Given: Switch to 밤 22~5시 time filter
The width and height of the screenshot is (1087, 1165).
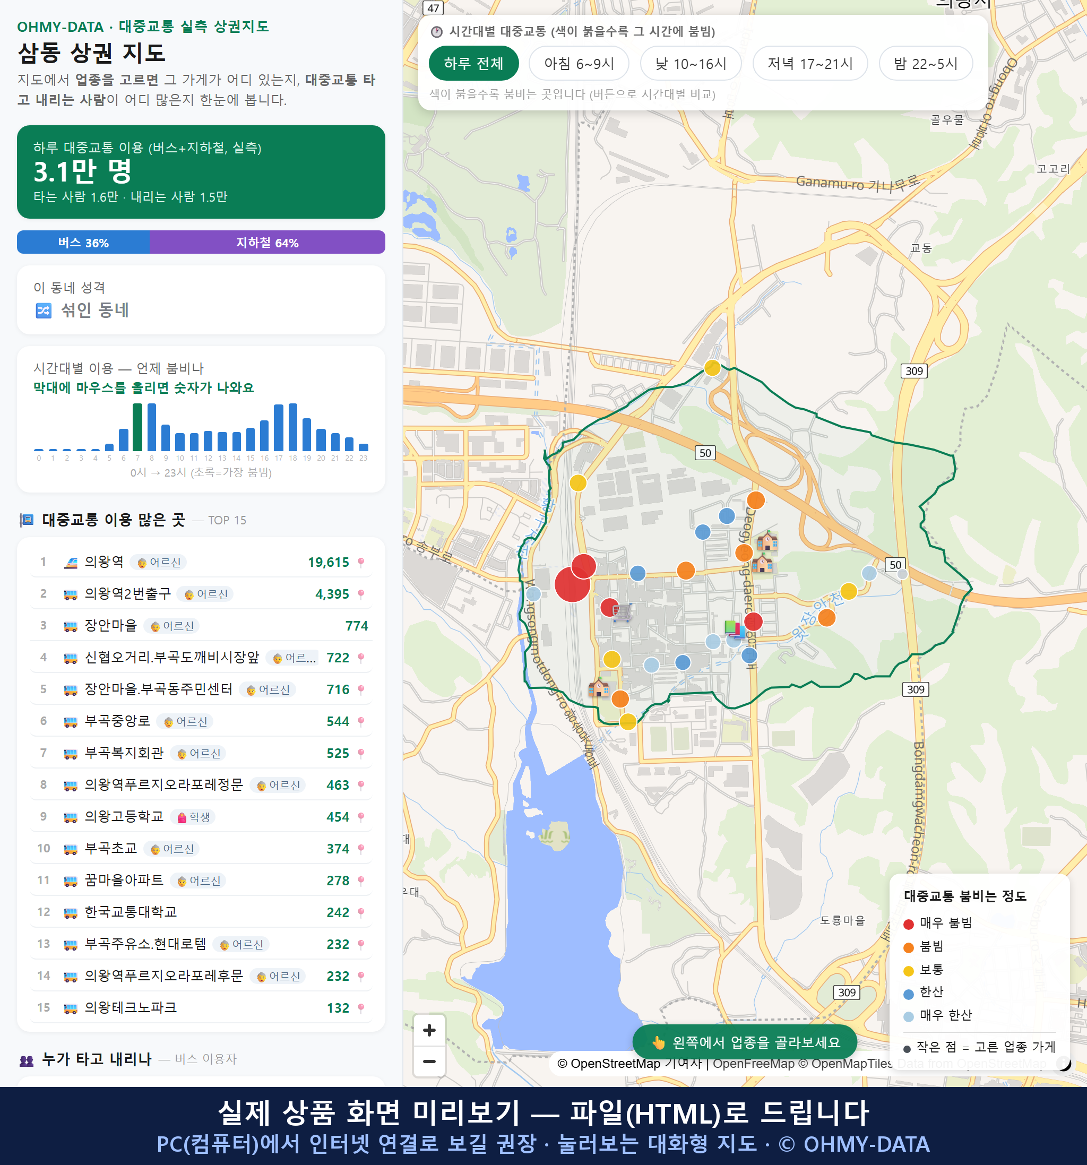Looking at the screenshot, I should [925, 63].
